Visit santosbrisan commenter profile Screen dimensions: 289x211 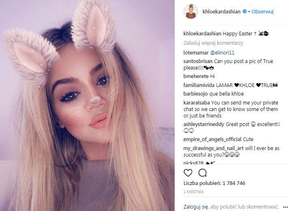click(198, 61)
